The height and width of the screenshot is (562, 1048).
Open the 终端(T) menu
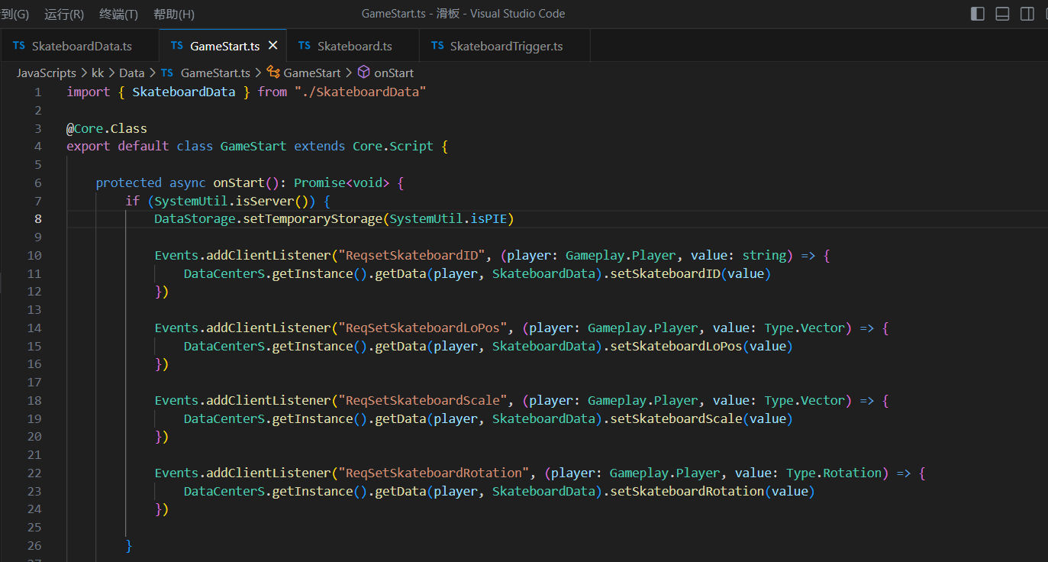tap(119, 14)
